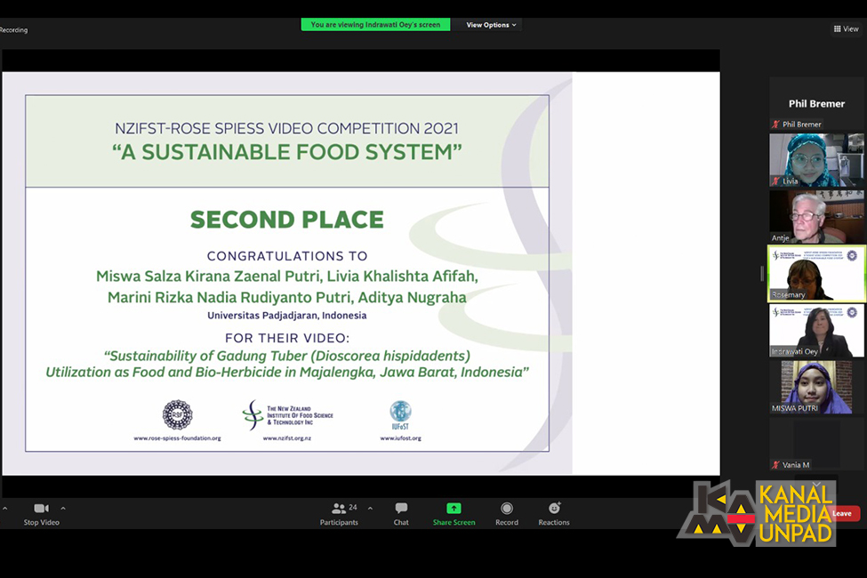
Task: Click the green Share Screen icon
Action: pos(454,509)
